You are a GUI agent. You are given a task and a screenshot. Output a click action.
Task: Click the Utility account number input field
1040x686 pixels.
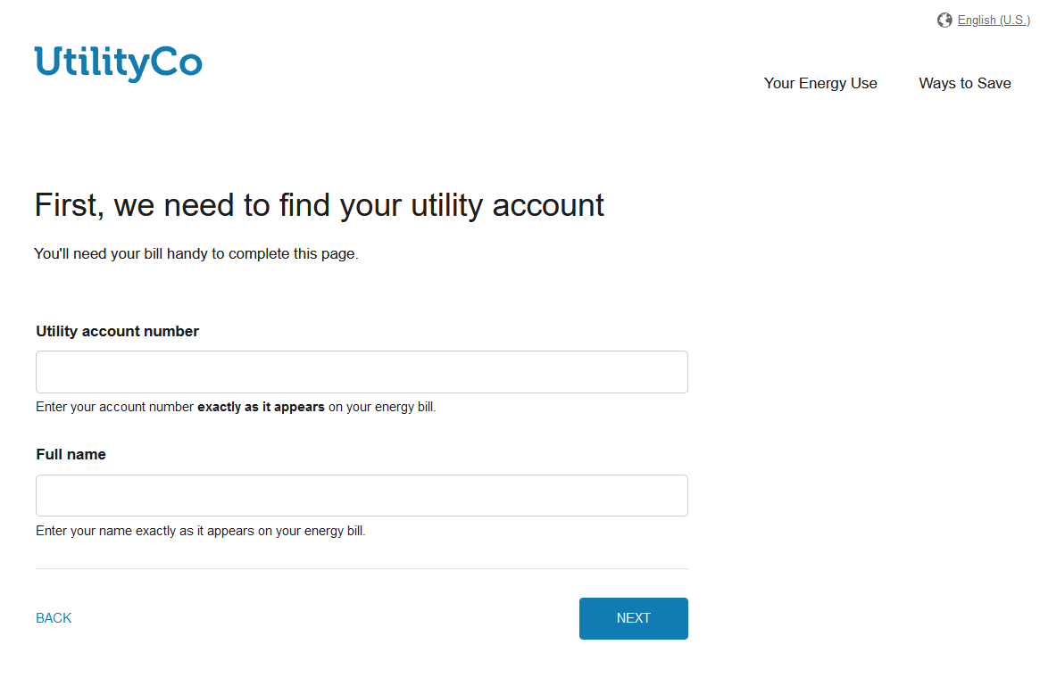(x=361, y=371)
